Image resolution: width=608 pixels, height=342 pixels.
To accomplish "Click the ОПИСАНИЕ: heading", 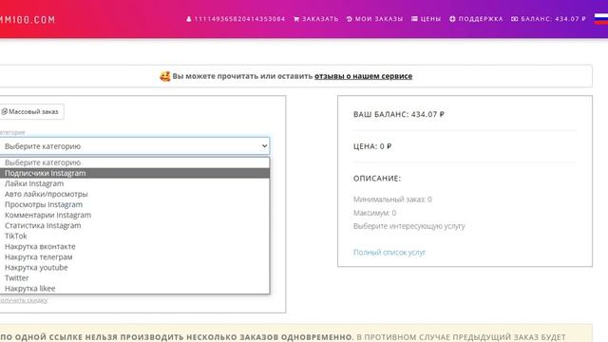I will 377,179.
